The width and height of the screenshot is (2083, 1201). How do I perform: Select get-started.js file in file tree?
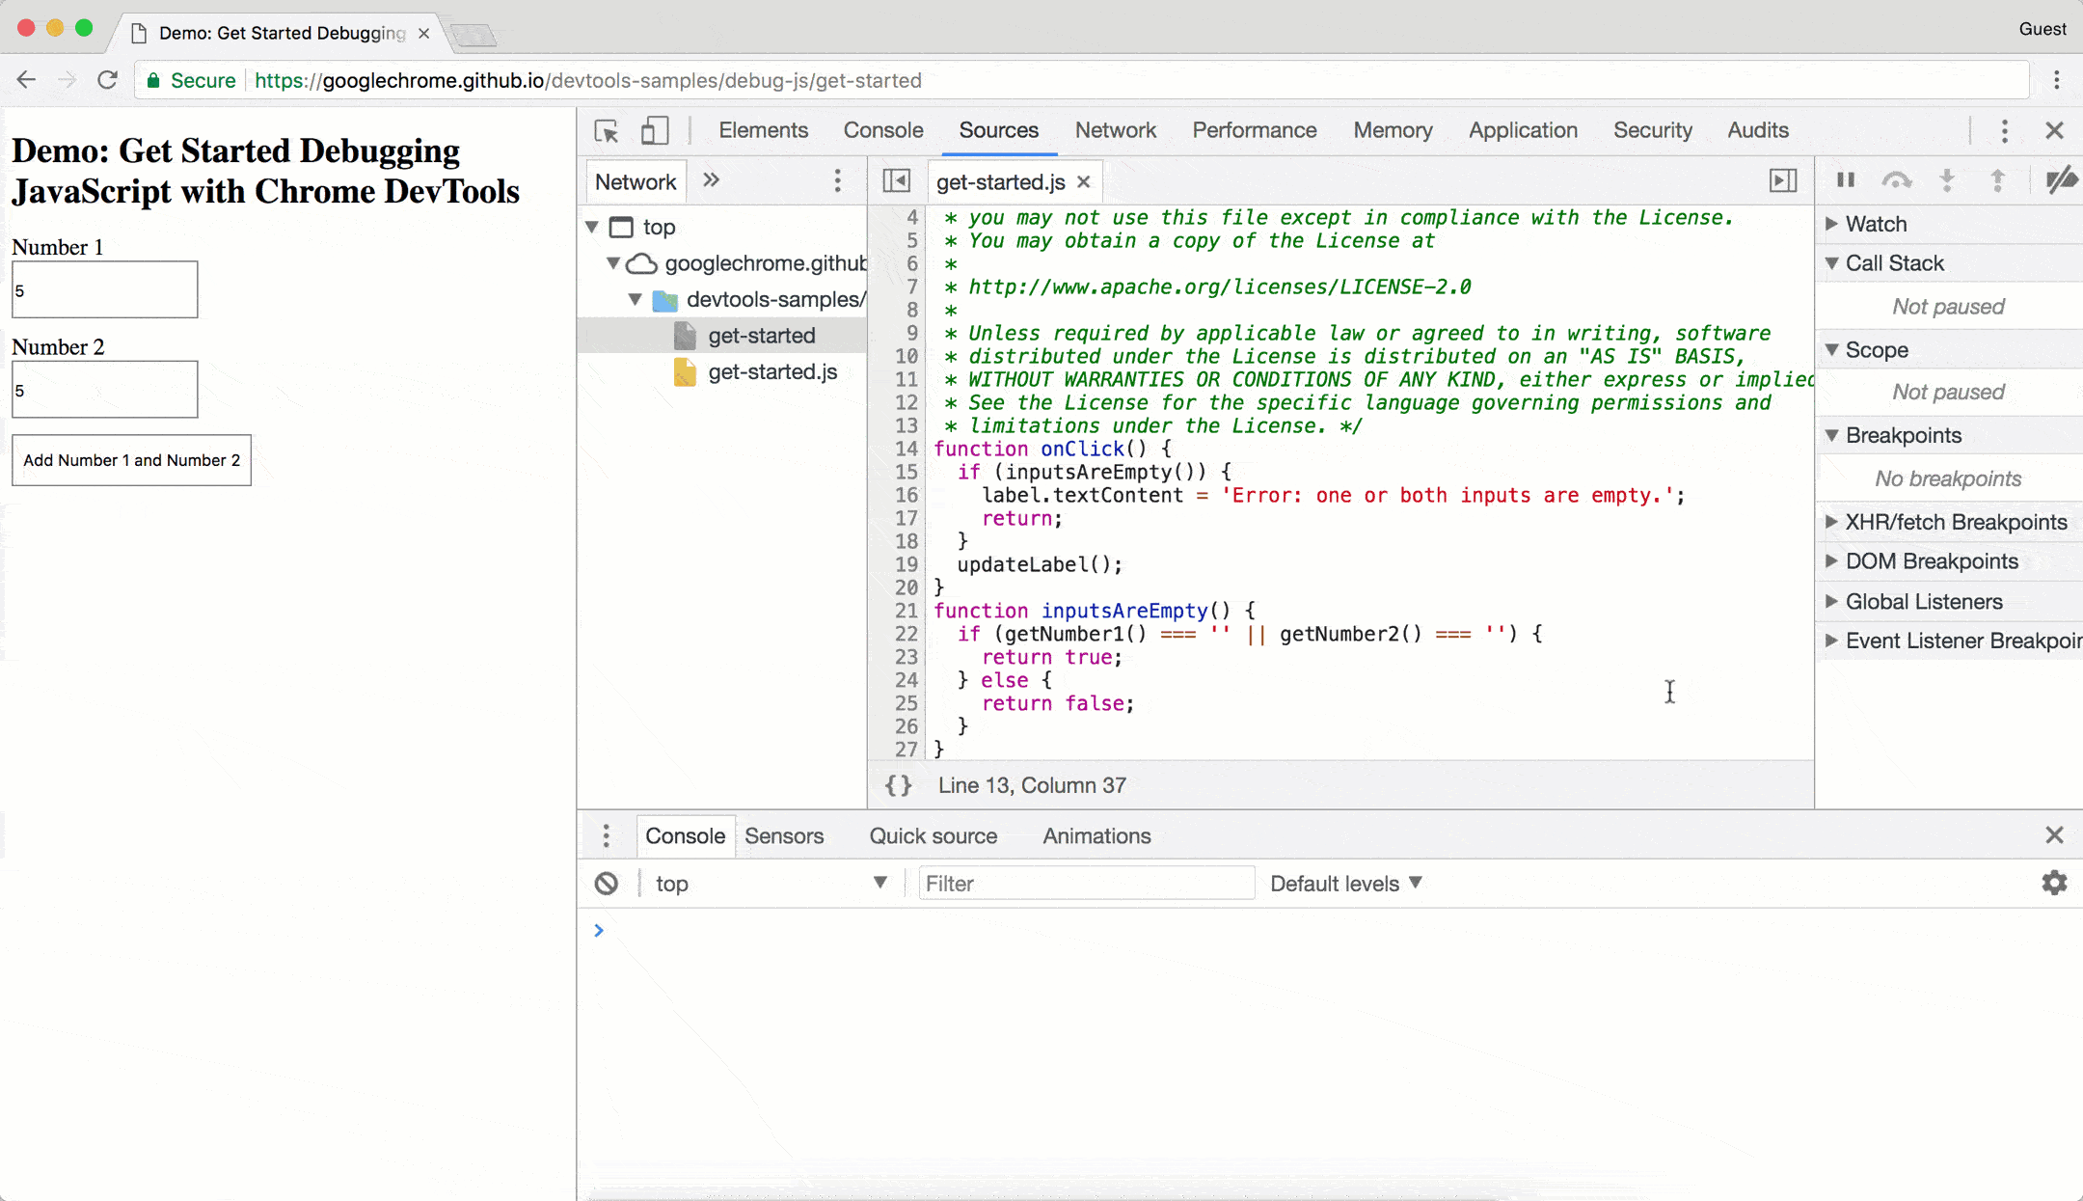click(x=772, y=372)
